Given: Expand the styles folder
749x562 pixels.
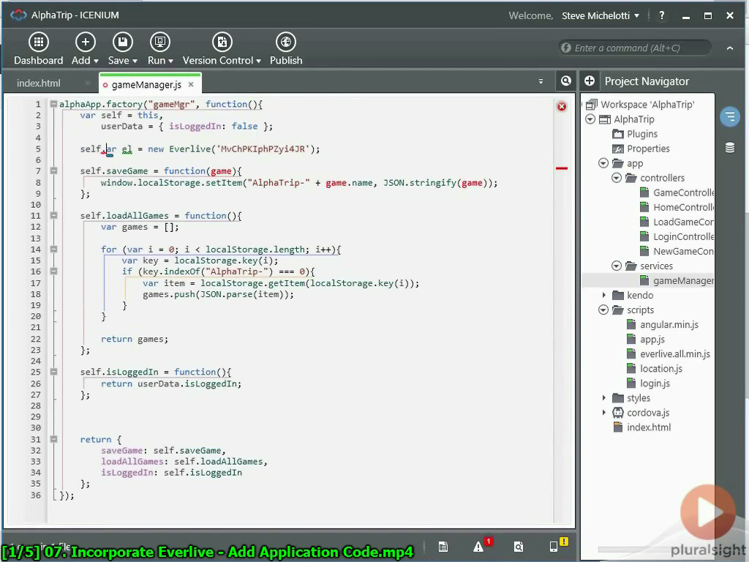Looking at the screenshot, I should tap(603, 398).
